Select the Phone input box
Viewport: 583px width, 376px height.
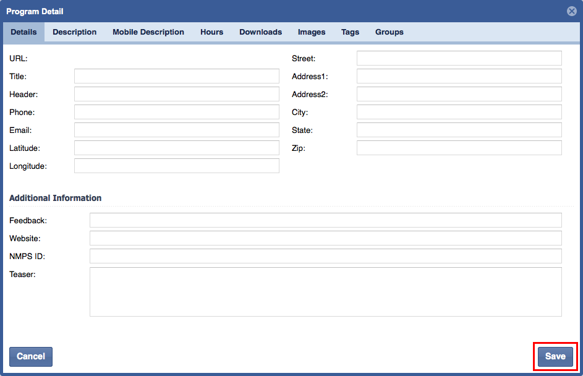tap(176, 112)
